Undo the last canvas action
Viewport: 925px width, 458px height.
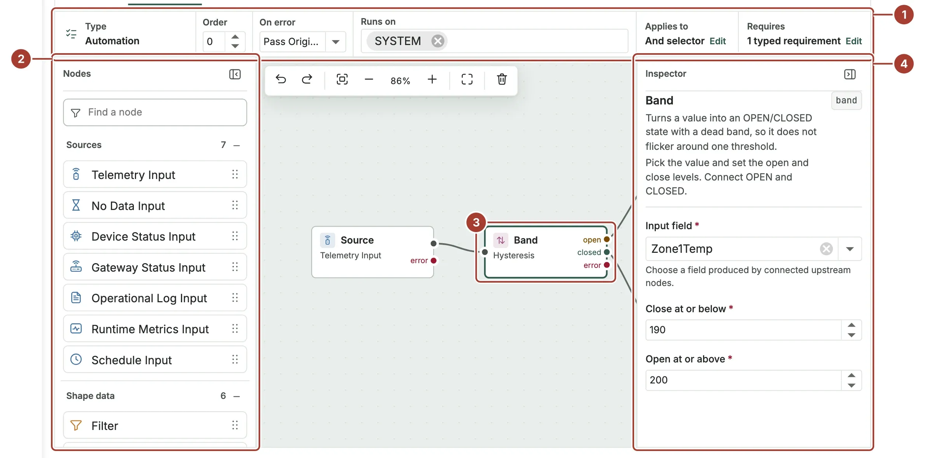(281, 79)
